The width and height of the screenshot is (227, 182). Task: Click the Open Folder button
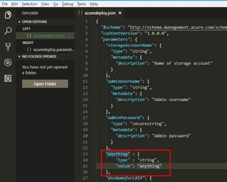(x=45, y=84)
